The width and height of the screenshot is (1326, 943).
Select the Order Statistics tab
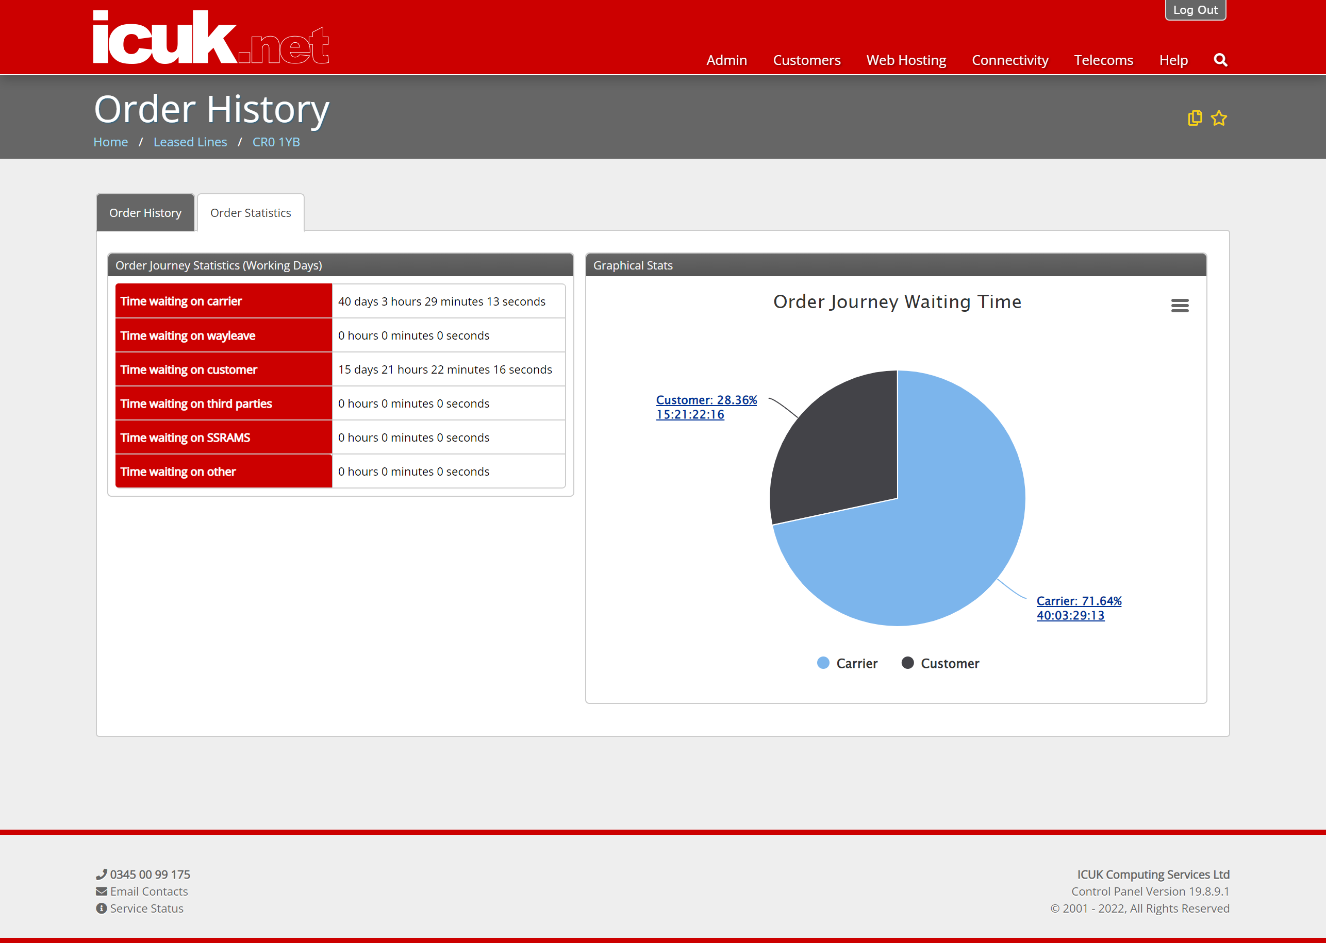251,212
